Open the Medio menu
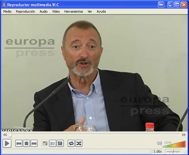189x155 pixels. [x=7, y=11]
